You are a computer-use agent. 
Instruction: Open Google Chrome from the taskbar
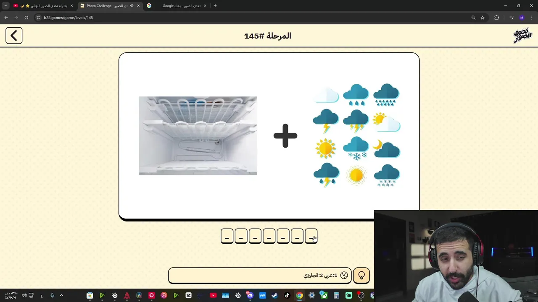click(x=299, y=296)
